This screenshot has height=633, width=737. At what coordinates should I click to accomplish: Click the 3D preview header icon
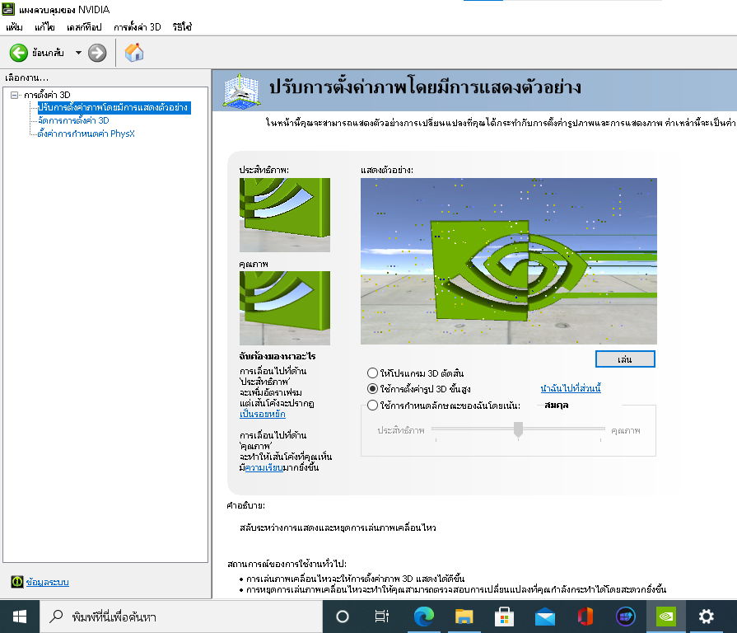241,90
